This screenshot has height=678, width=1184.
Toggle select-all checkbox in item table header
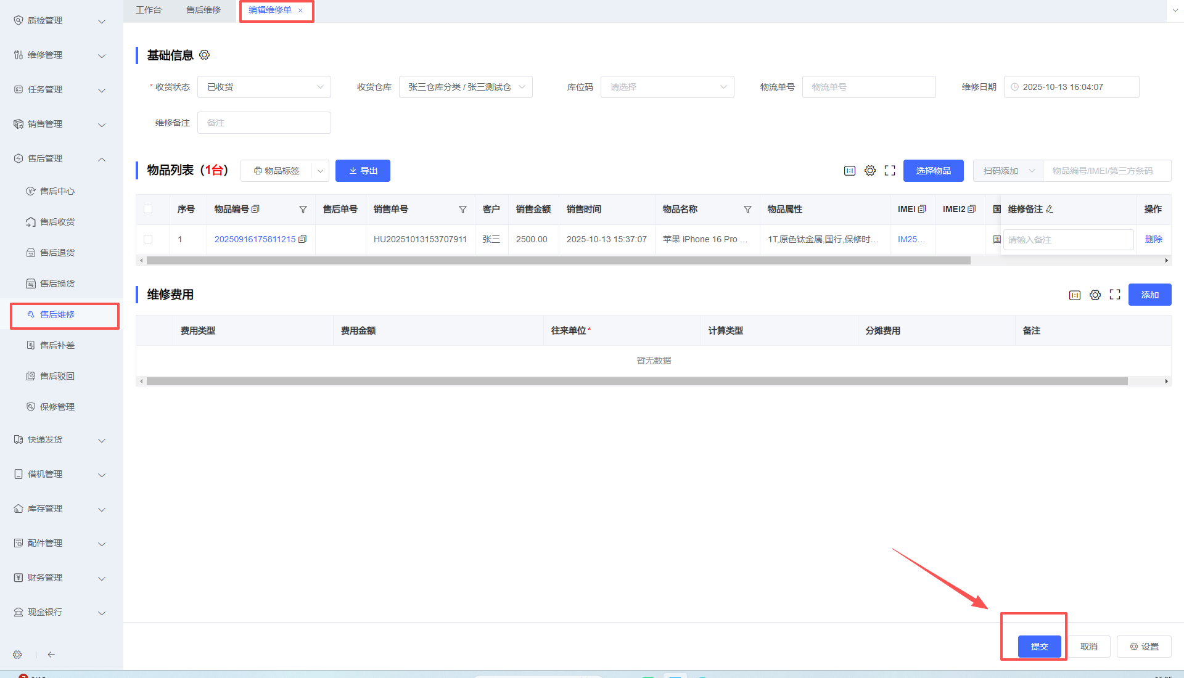click(x=148, y=210)
